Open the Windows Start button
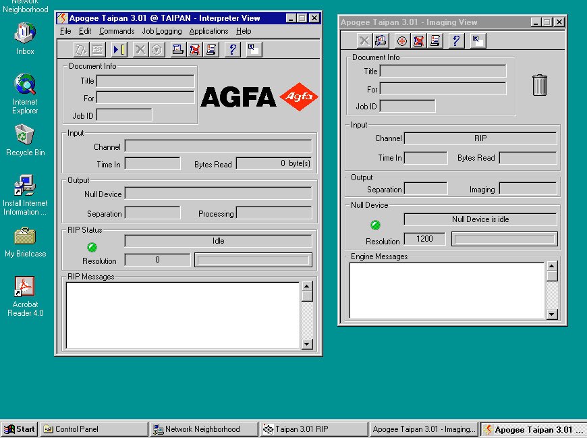Viewport: 587px width, 438px height. pos(20,429)
